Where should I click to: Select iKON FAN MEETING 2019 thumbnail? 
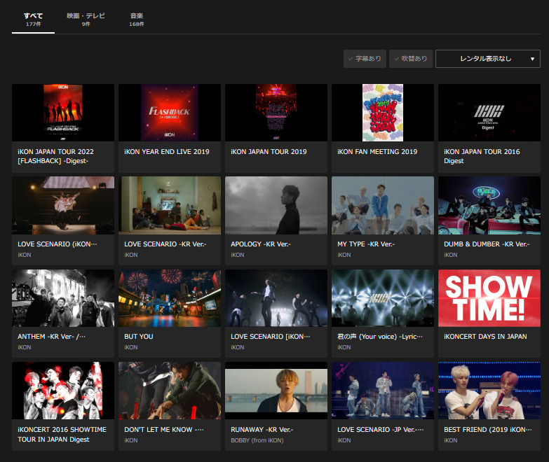pyautogui.click(x=383, y=113)
